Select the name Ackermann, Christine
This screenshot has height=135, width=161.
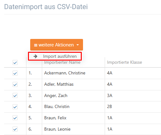click(65, 73)
